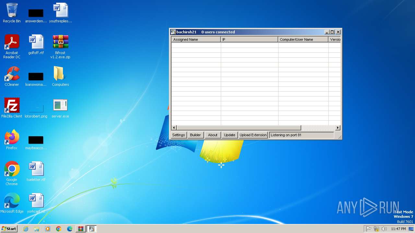415x233 pixels.
Task: Close the bachirsh21 window
Action: click(x=338, y=32)
